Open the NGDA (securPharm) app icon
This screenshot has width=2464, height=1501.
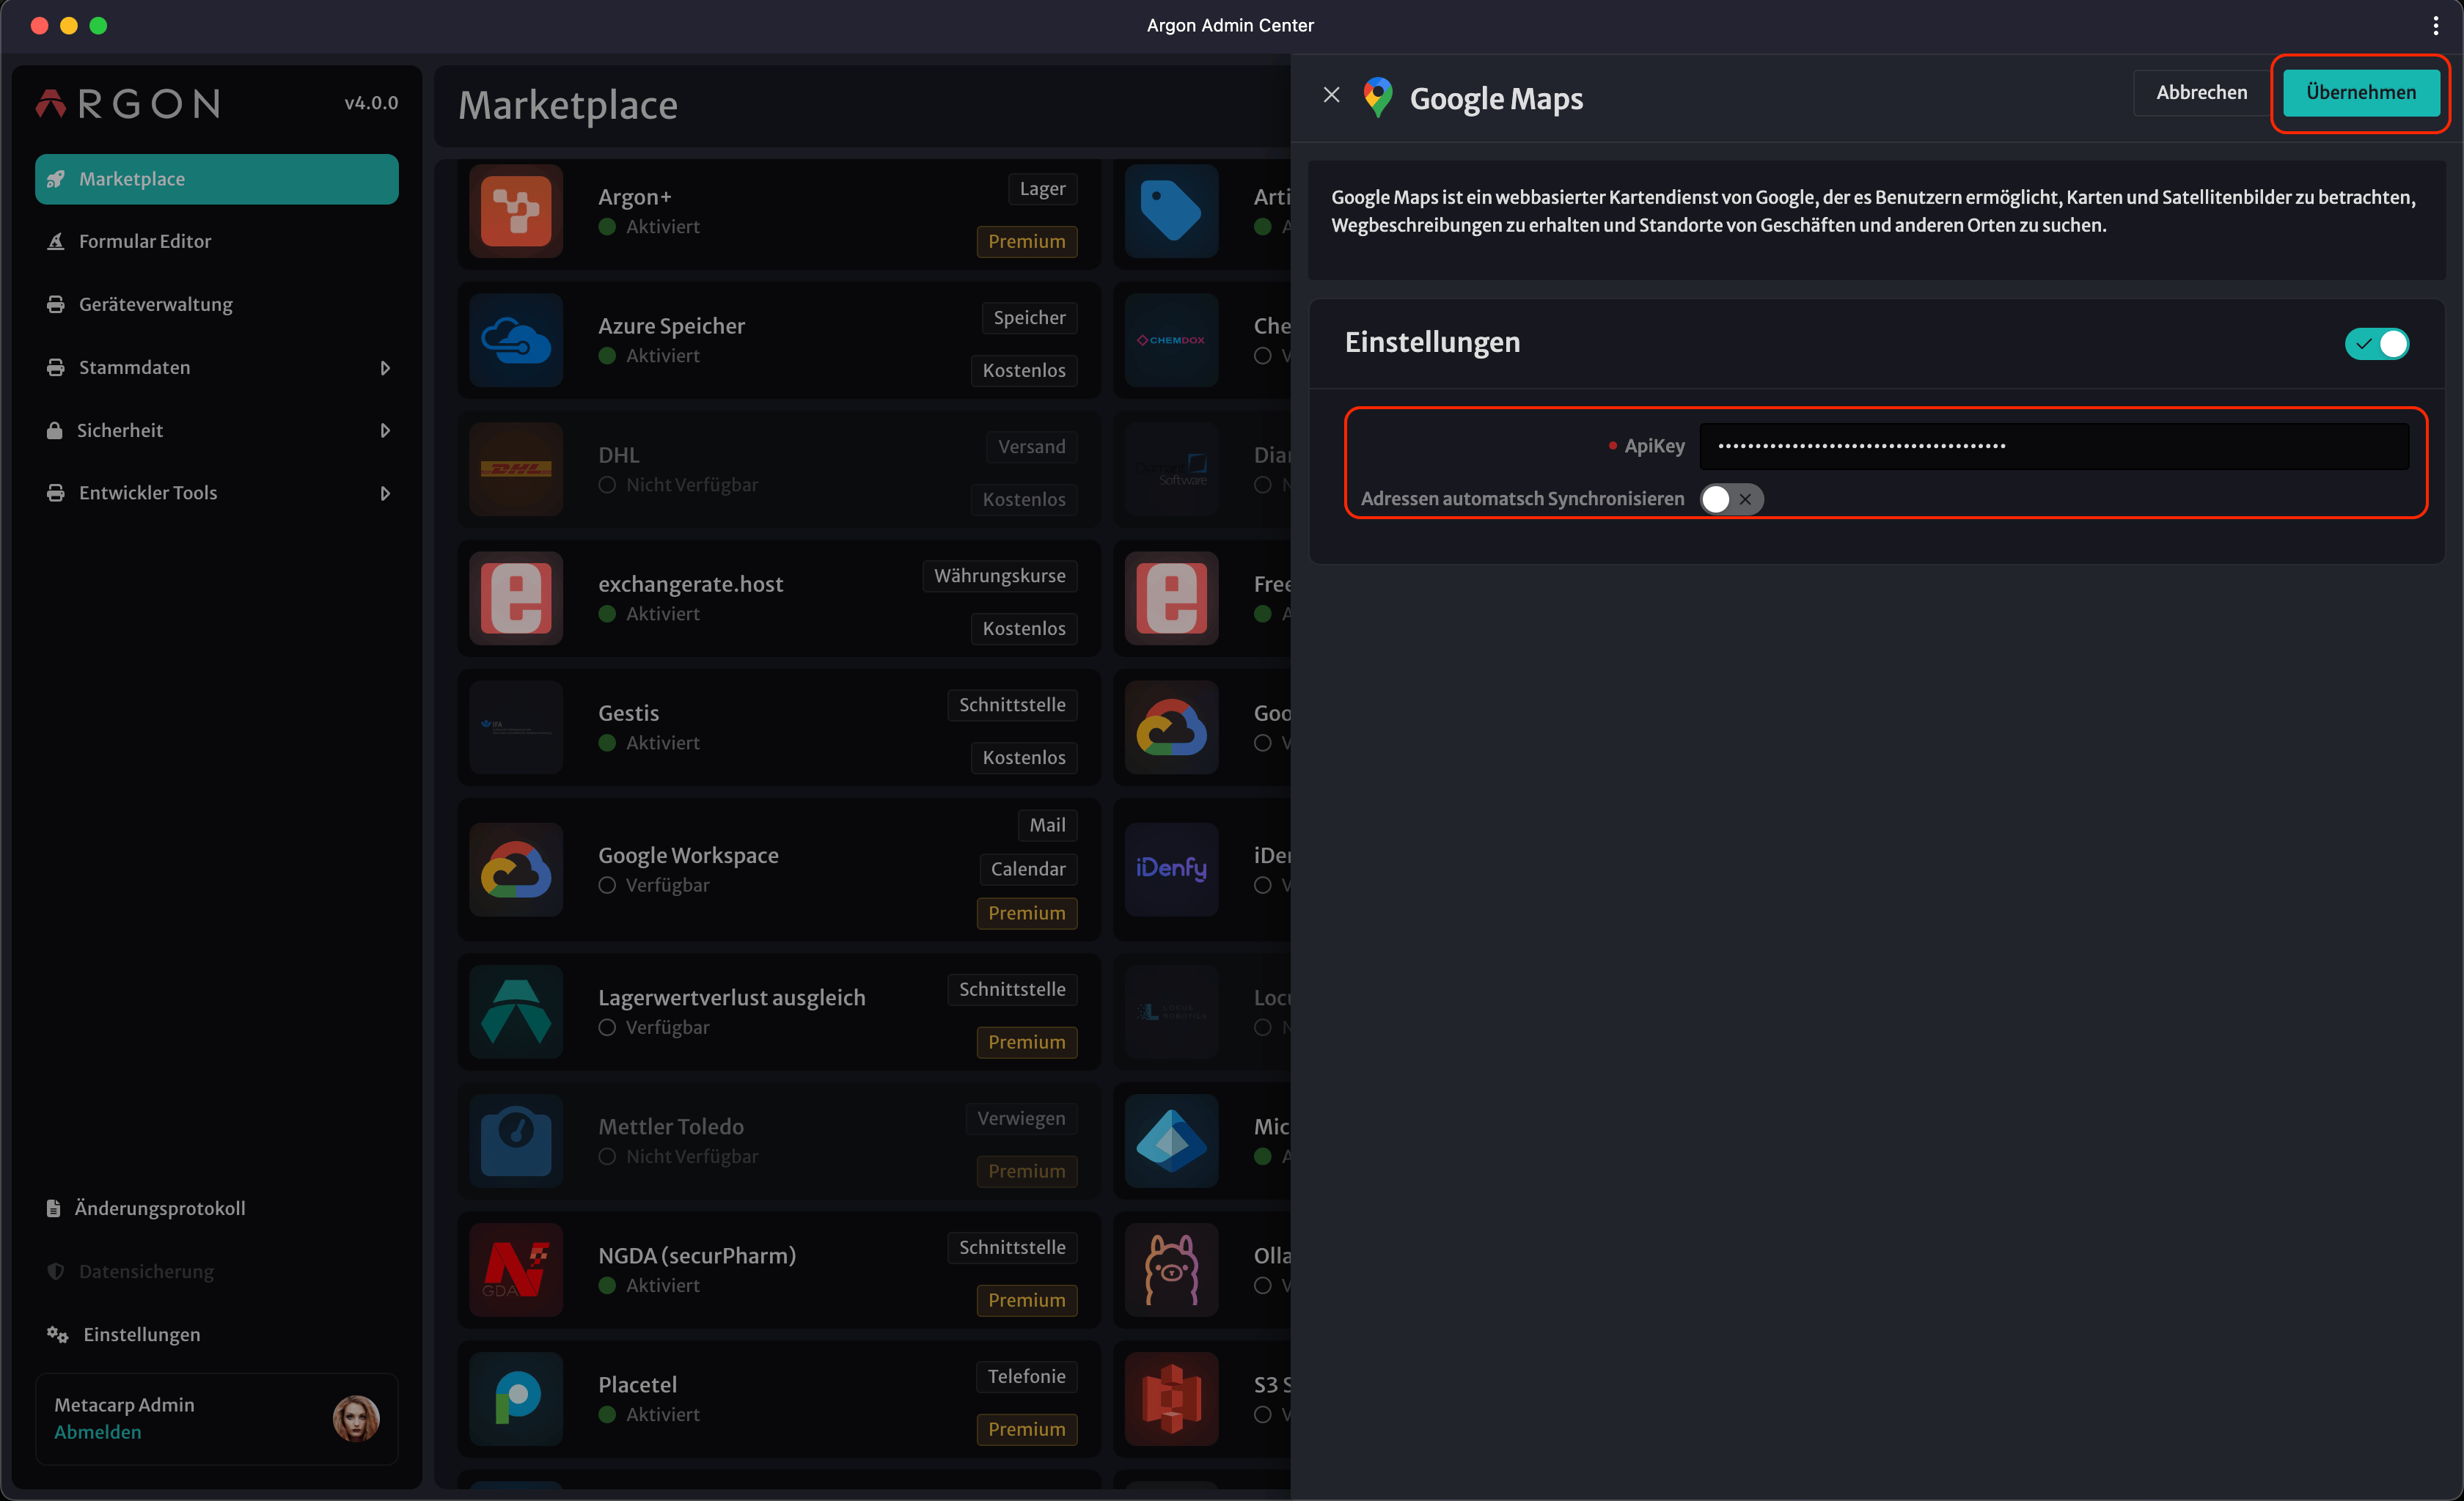tap(516, 1269)
